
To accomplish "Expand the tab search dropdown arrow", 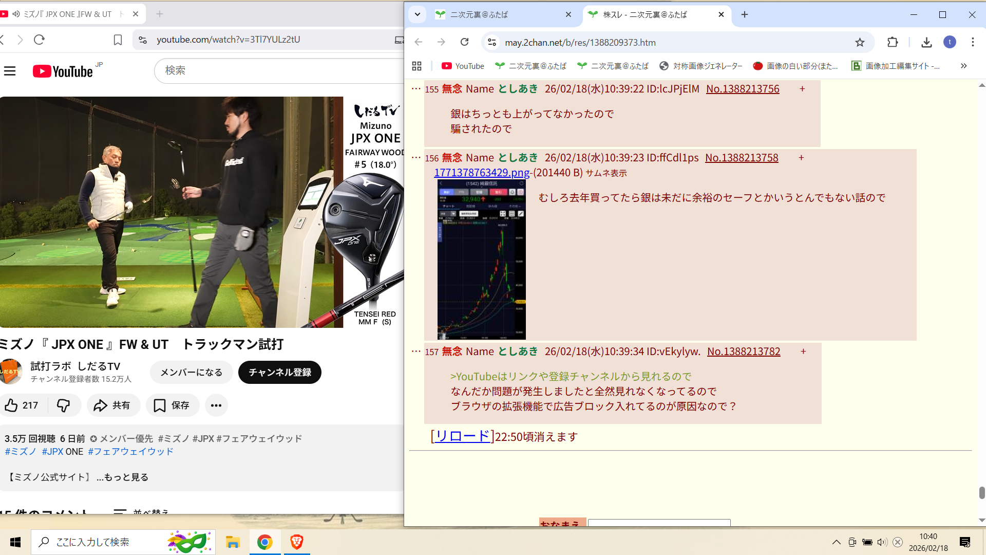I will point(418,14).
